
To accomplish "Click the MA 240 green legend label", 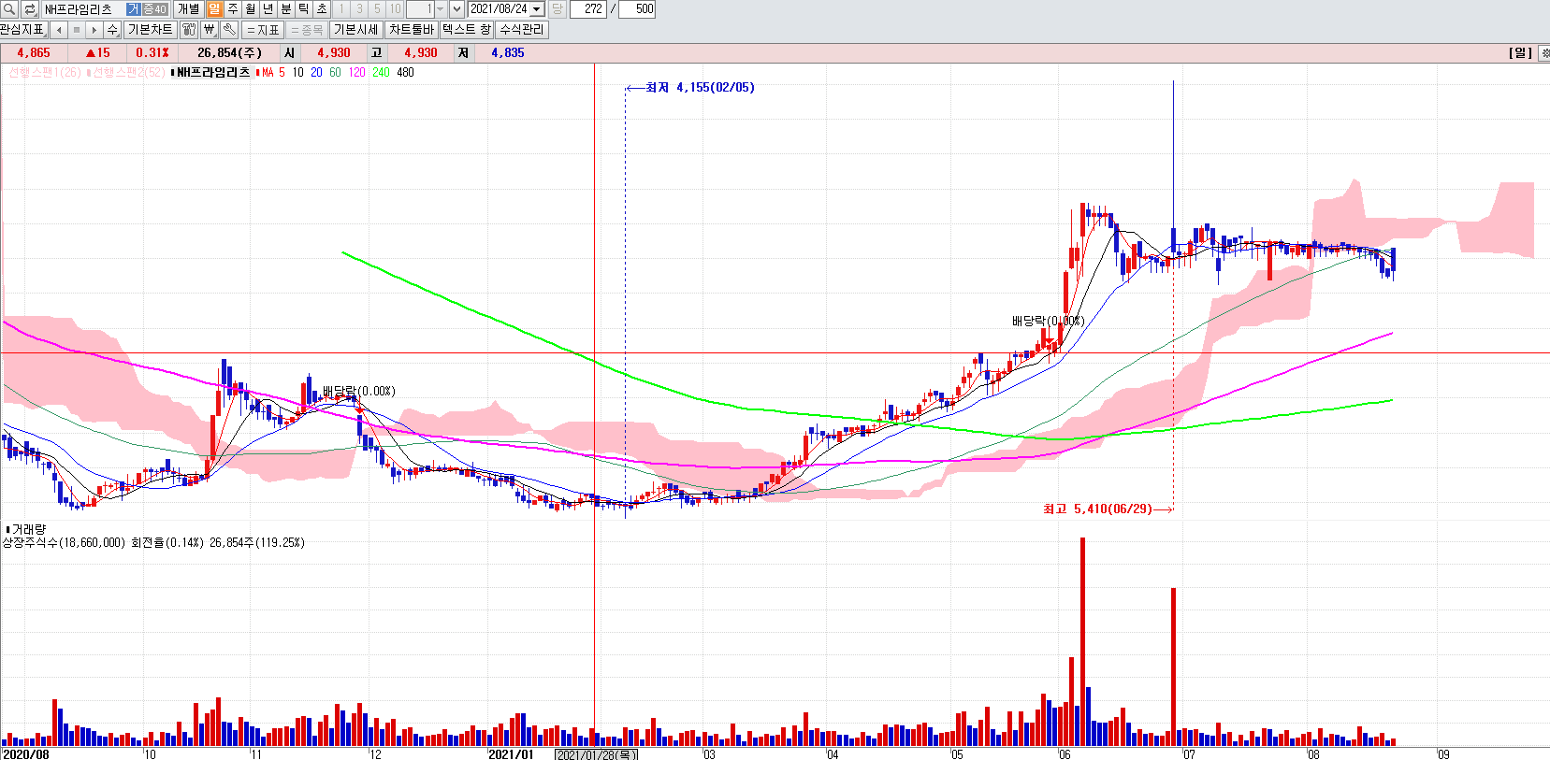I will point(381,72).
